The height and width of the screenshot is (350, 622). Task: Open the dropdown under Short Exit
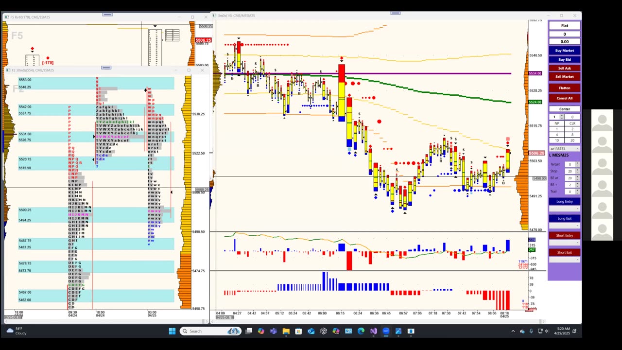564,260
